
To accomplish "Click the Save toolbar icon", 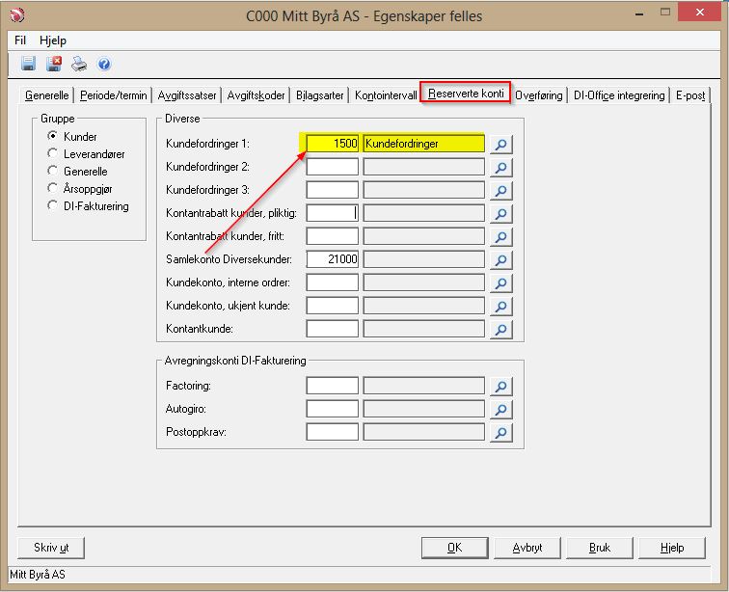I will [28, 64].
